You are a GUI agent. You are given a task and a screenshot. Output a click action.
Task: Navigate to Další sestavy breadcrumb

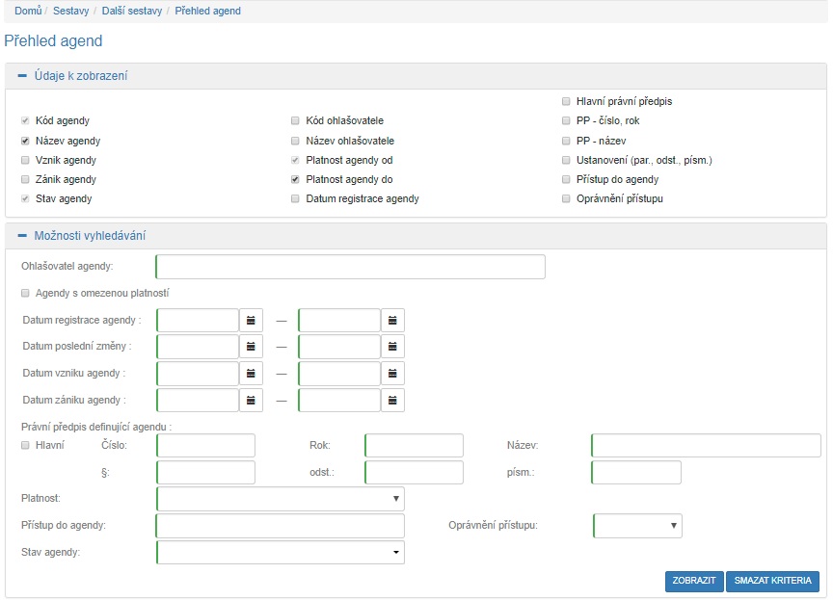(132, 11)
